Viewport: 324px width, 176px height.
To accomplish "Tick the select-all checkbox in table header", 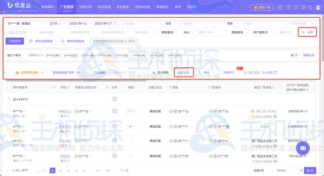I will (x=9, y=87).
